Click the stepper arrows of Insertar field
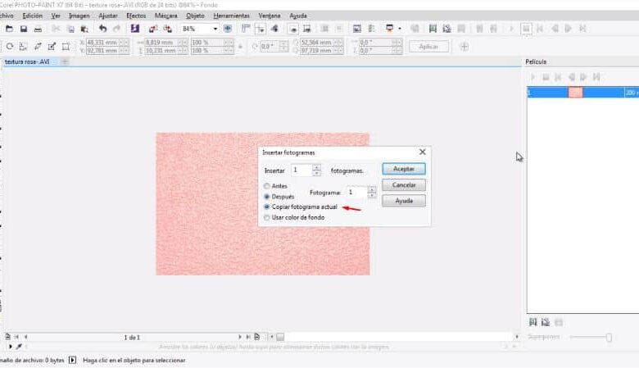 (x=317, y=170)
